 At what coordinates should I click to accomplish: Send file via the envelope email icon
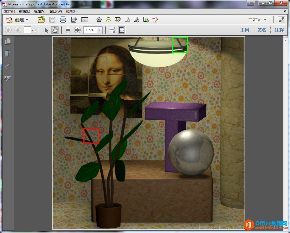[85, 20]
